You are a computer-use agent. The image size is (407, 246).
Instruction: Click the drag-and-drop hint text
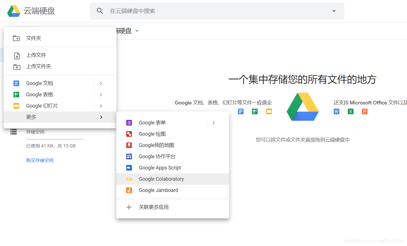coord(303,140)
